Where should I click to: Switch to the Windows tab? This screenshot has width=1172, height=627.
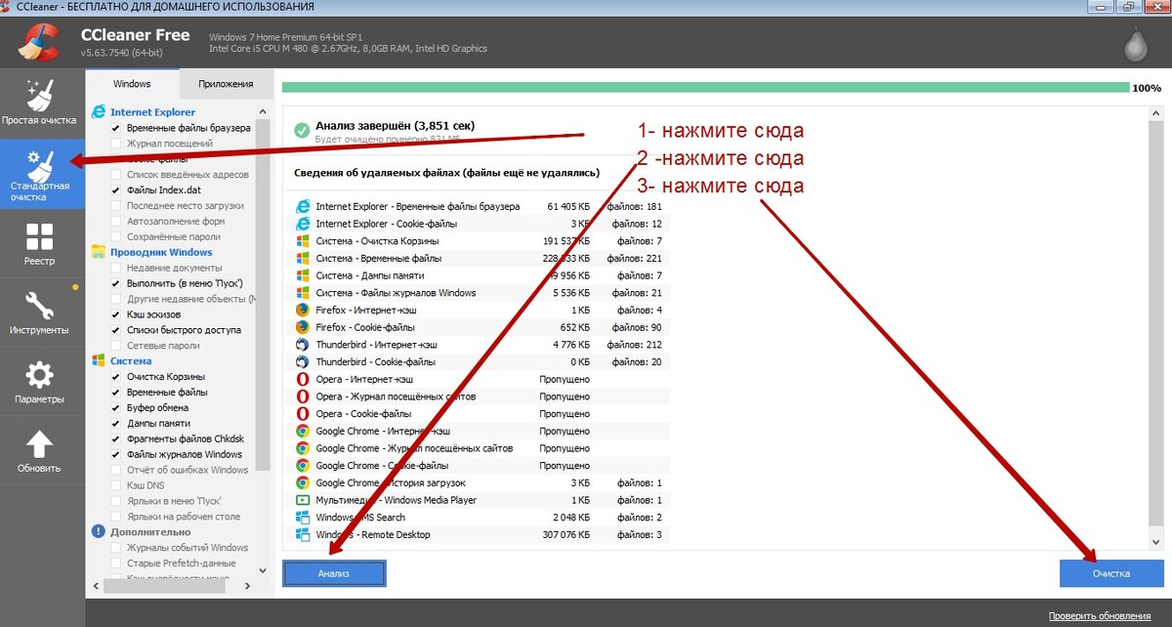[132, 84]
